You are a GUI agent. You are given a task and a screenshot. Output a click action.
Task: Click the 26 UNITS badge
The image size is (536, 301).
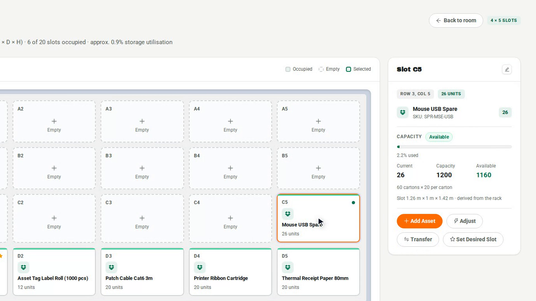451,94
